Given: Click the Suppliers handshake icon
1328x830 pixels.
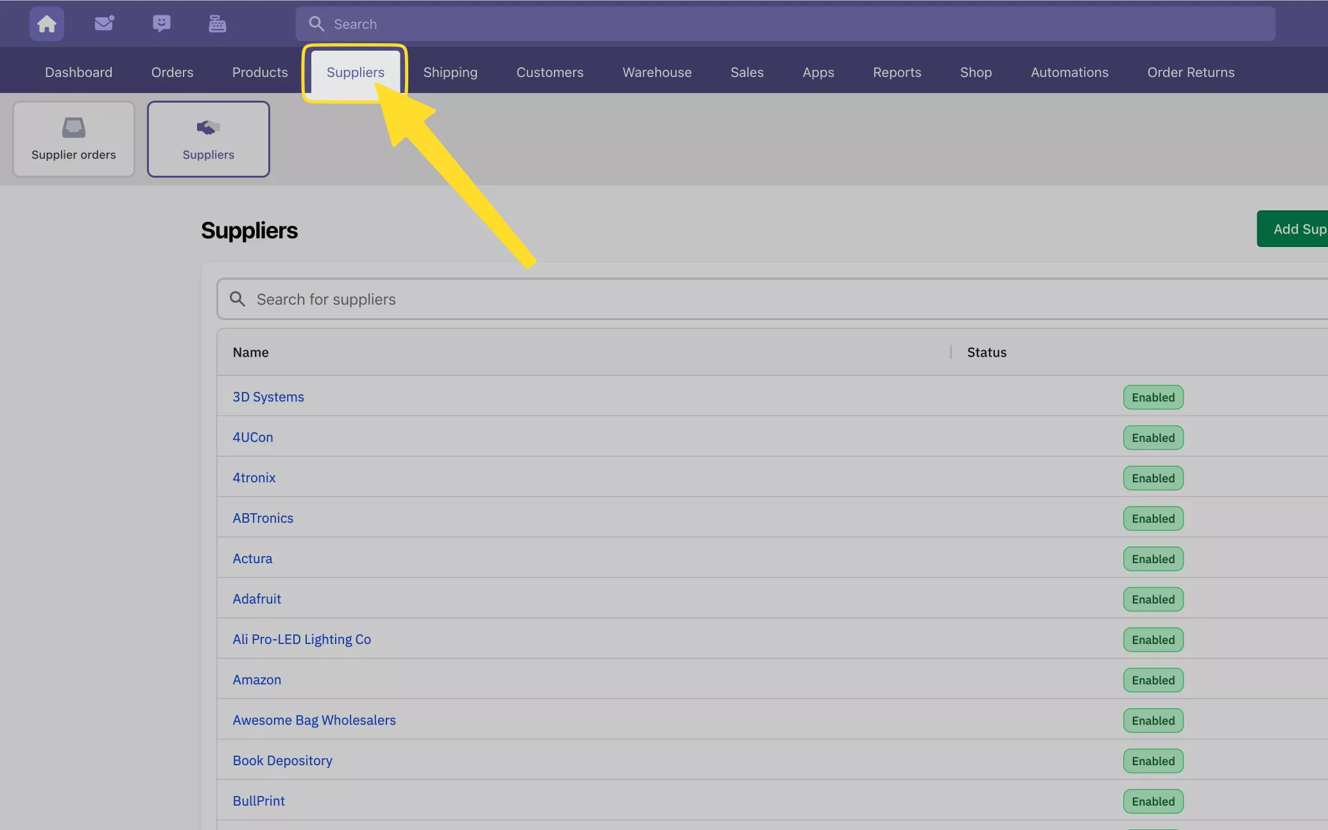Looking at the screenshot, I should pos(208,128).
